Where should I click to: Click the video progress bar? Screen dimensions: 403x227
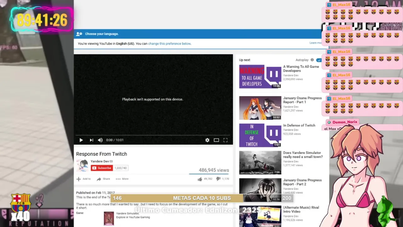153,135
